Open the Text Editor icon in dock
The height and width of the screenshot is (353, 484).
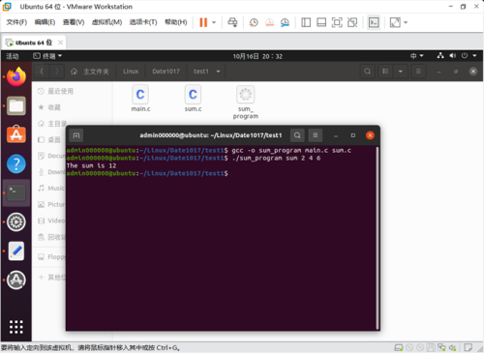click(x=16, y=250)
